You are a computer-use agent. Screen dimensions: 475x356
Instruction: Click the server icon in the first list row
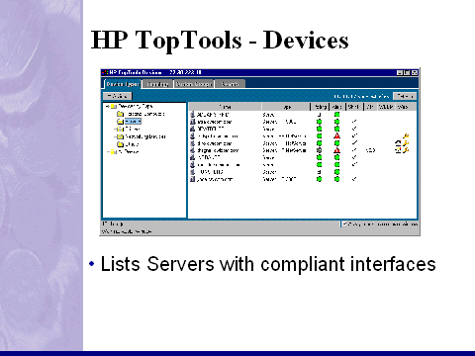click(x=193, y=115)
